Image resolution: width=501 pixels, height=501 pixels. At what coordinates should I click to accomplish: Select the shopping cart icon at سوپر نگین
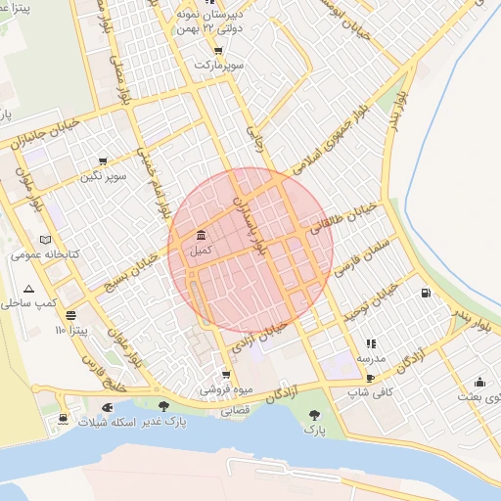click(x=103, y=160)
